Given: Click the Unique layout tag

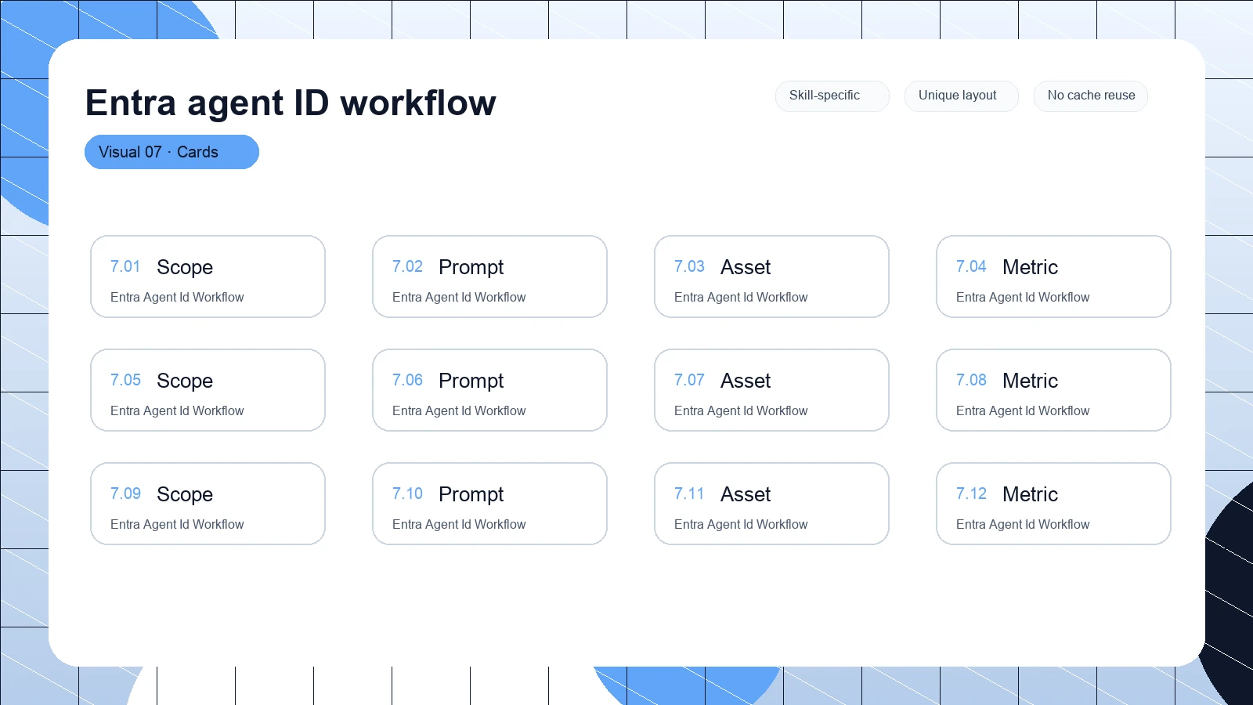Looking at the screenshot, I should pos(962,96).
